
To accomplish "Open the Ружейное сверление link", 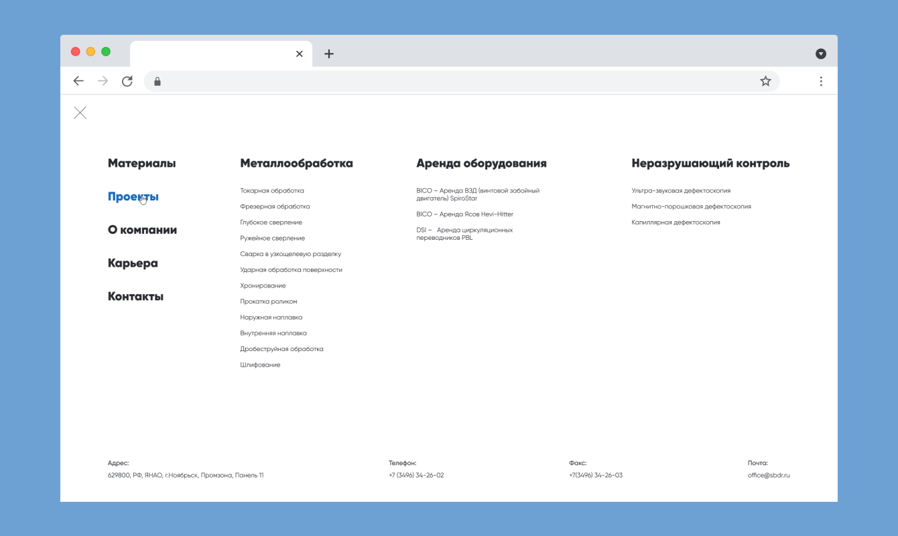I will point(272,239).
